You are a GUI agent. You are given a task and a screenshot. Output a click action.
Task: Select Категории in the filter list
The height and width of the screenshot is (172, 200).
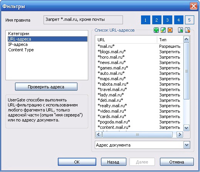(47, 34)
